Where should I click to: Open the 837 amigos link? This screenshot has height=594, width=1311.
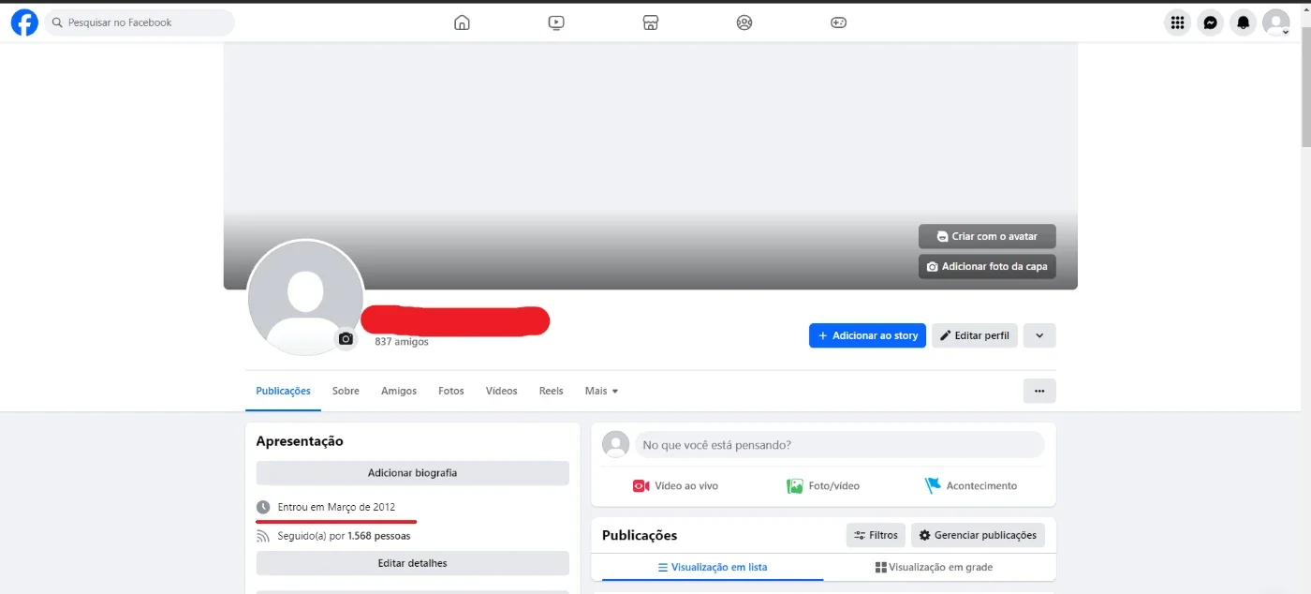[402, 342]
